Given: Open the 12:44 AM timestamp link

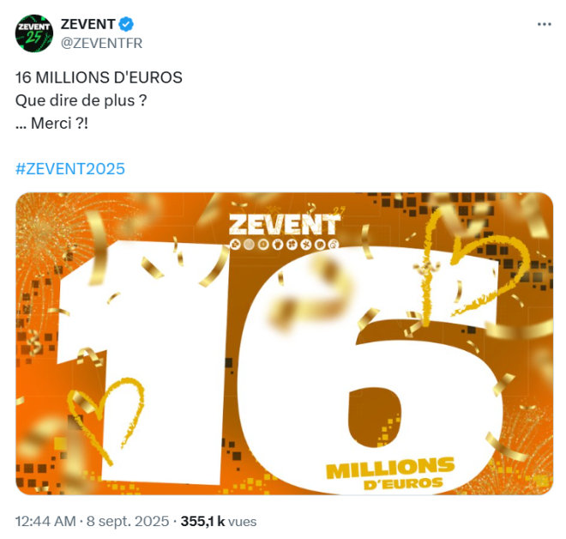Looking at the screenshot, I should (45, 521).
